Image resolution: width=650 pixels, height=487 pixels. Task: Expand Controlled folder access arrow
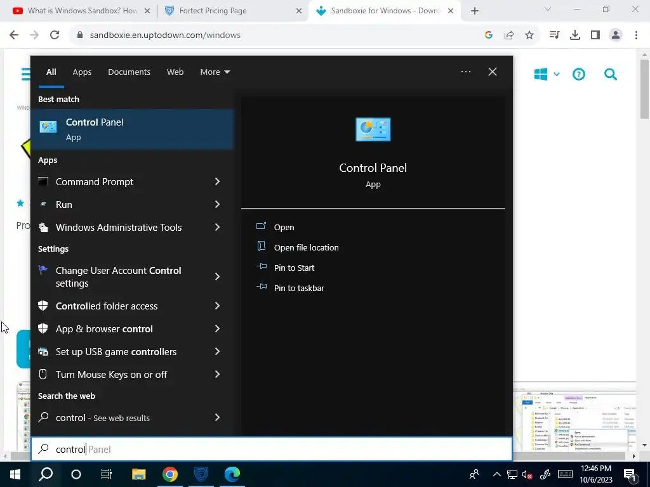click(x=217, y=306)
